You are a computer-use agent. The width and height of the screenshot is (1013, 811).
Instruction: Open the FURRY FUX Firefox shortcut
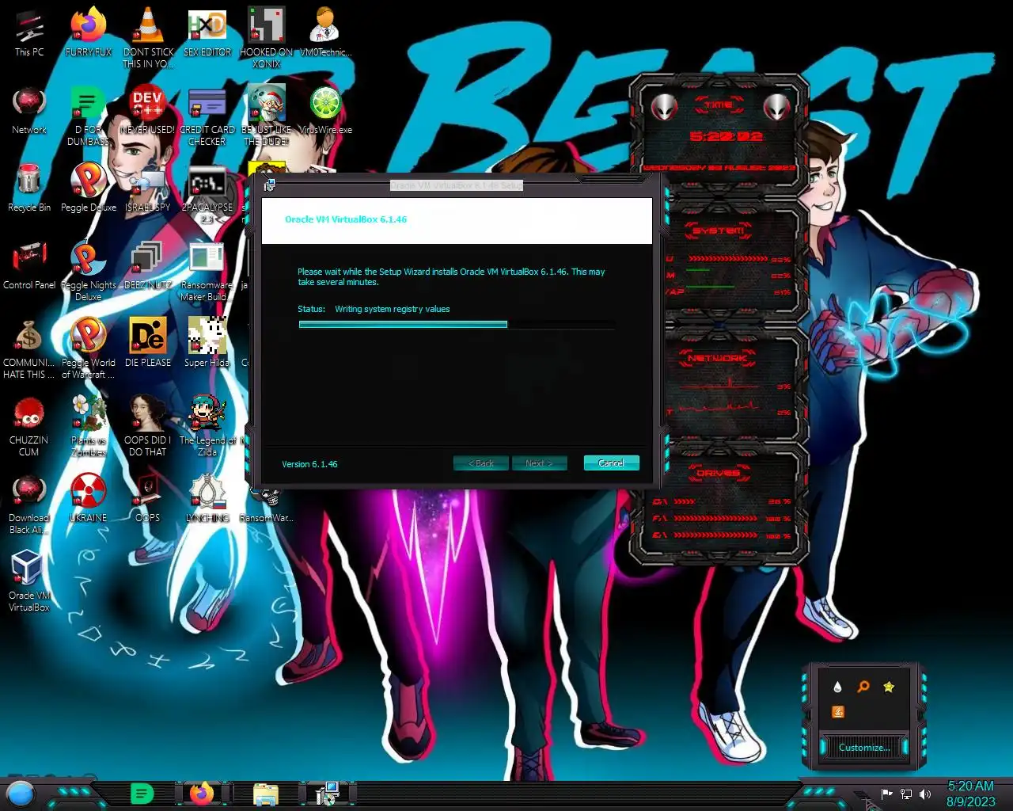pos(88,32)
